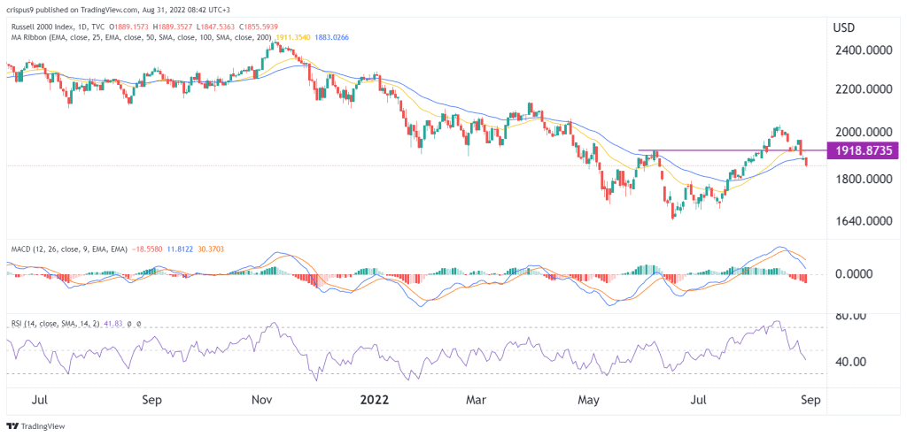Image resolution: width=907 pixels, height=437 pixels.
Task: Click the last Sep time axis label
Action: (x=810, y=400)
